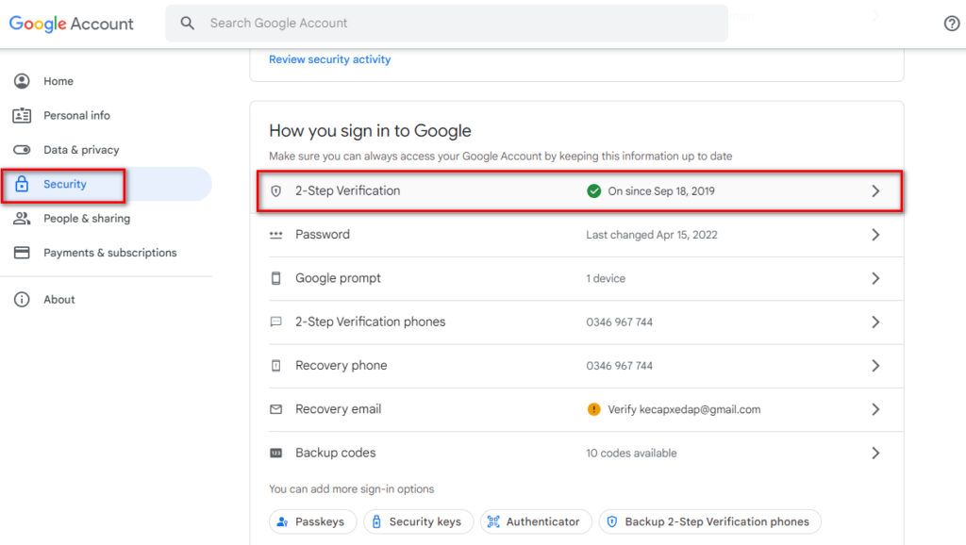Click the Security keys chip icon
The height and width of the screenshot is (545, 966).
pyautogui.click(x=376, y=521)
